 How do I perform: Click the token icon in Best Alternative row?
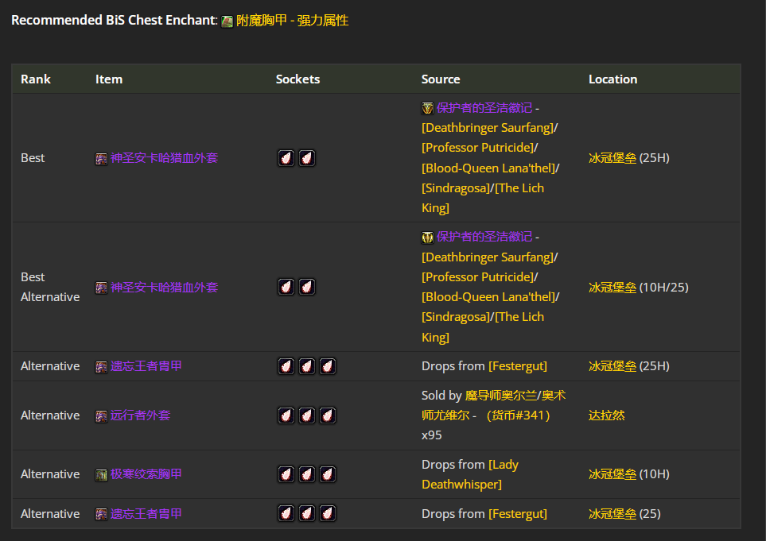click(428, 237)
